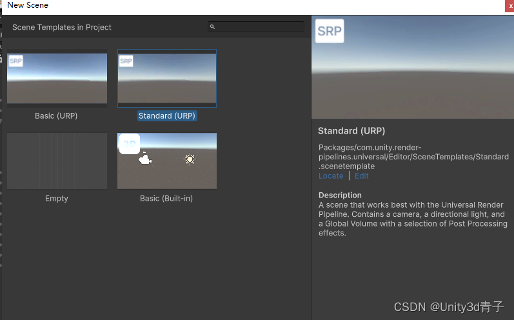Click the SRP badge on Standard (URP) thumbnail
Viewport: 514px width, 320px height.
(126, 61)
